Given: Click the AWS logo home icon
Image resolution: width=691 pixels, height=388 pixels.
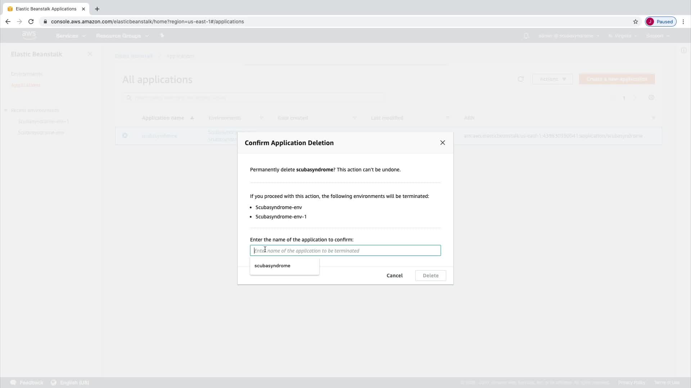Looking at the screenshot, I should (29, 35).
